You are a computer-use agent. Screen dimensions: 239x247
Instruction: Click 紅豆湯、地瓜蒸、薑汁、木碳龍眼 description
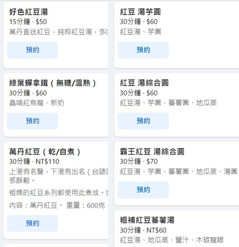pyautogui.click(x=172, y=240)
